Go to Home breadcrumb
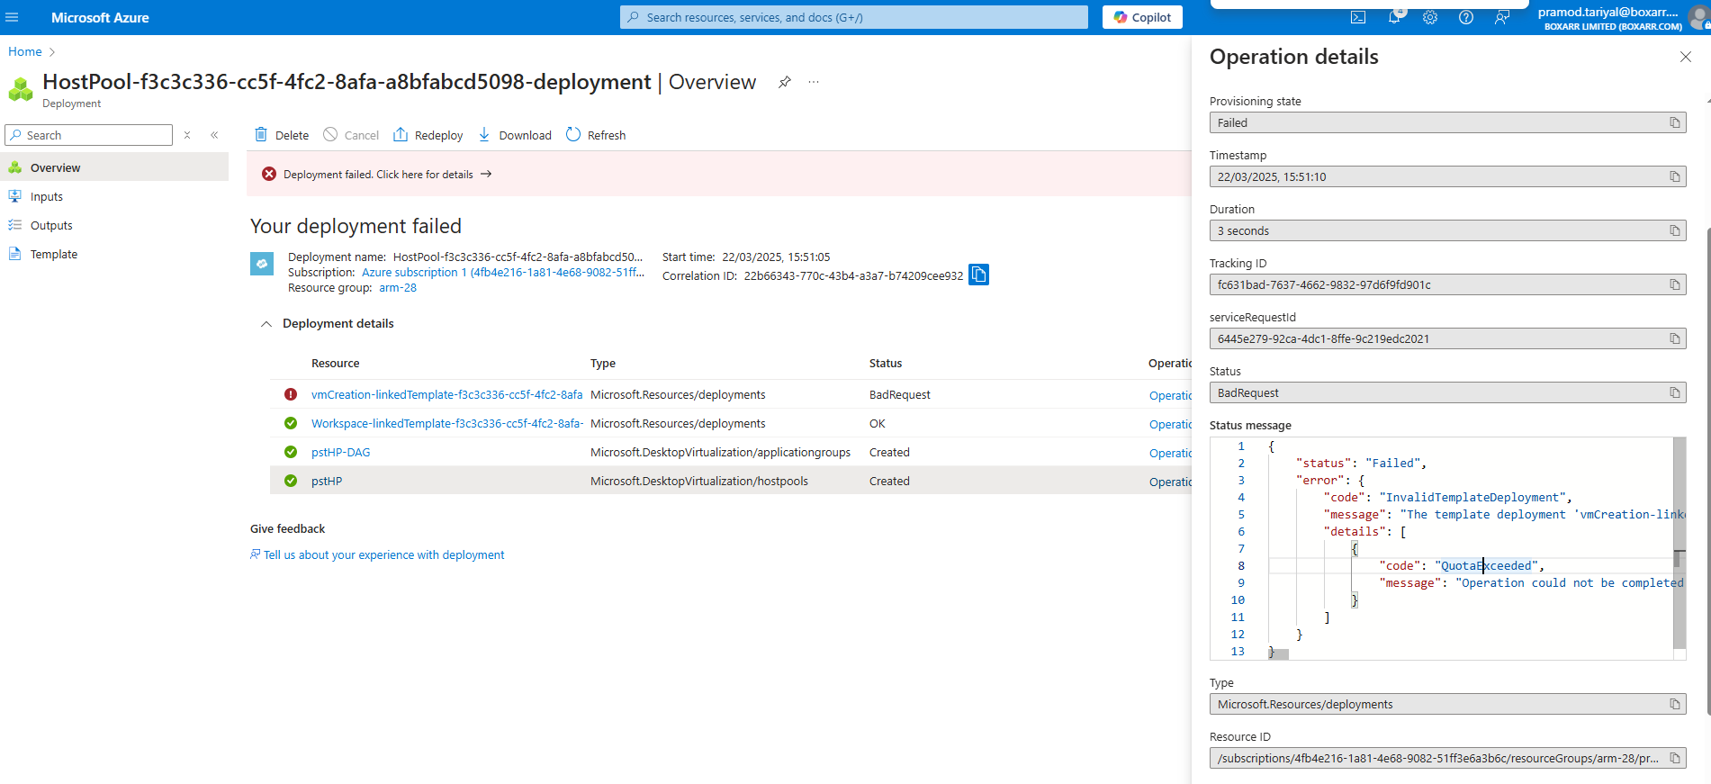 (25, 51)
